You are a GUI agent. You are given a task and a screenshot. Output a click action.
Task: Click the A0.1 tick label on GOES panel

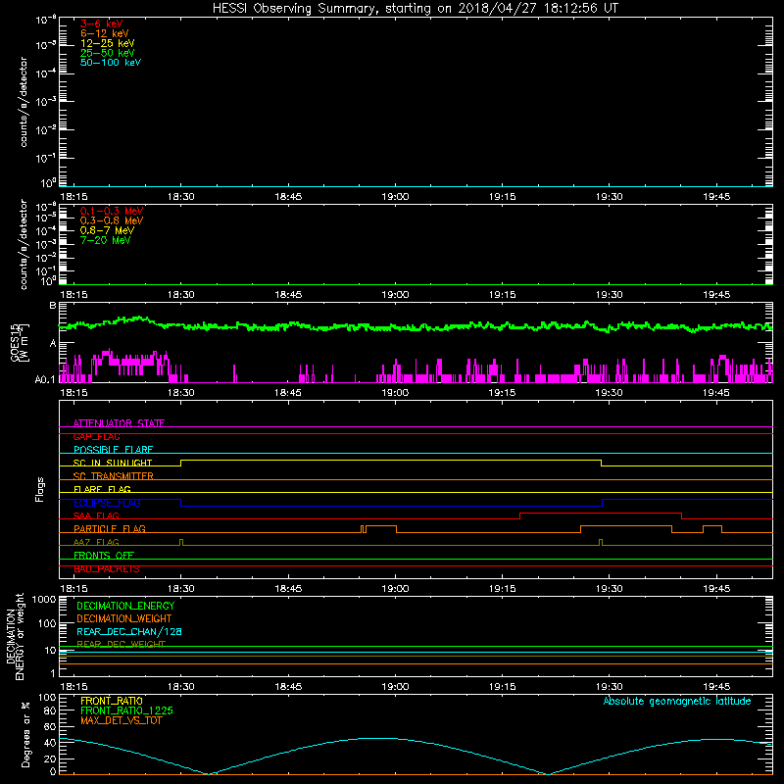point(45,380)
